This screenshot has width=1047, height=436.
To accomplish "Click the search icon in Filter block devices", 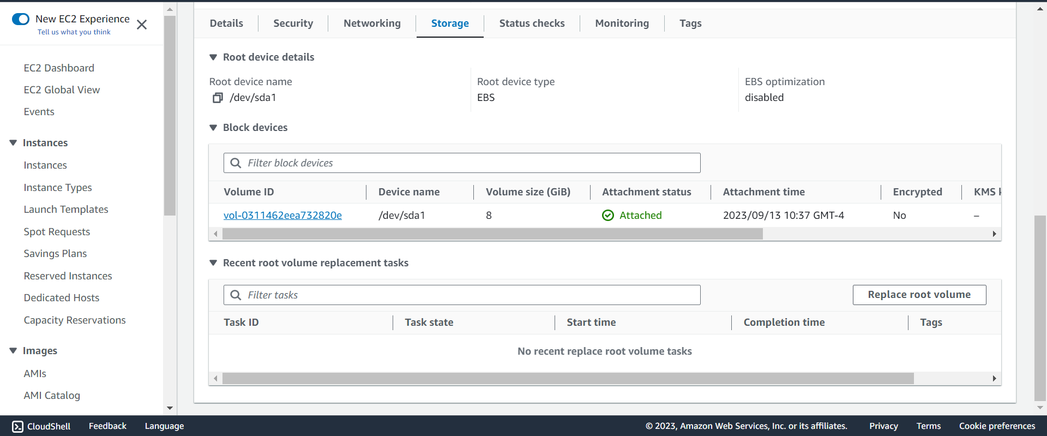I will click(236, 163).
